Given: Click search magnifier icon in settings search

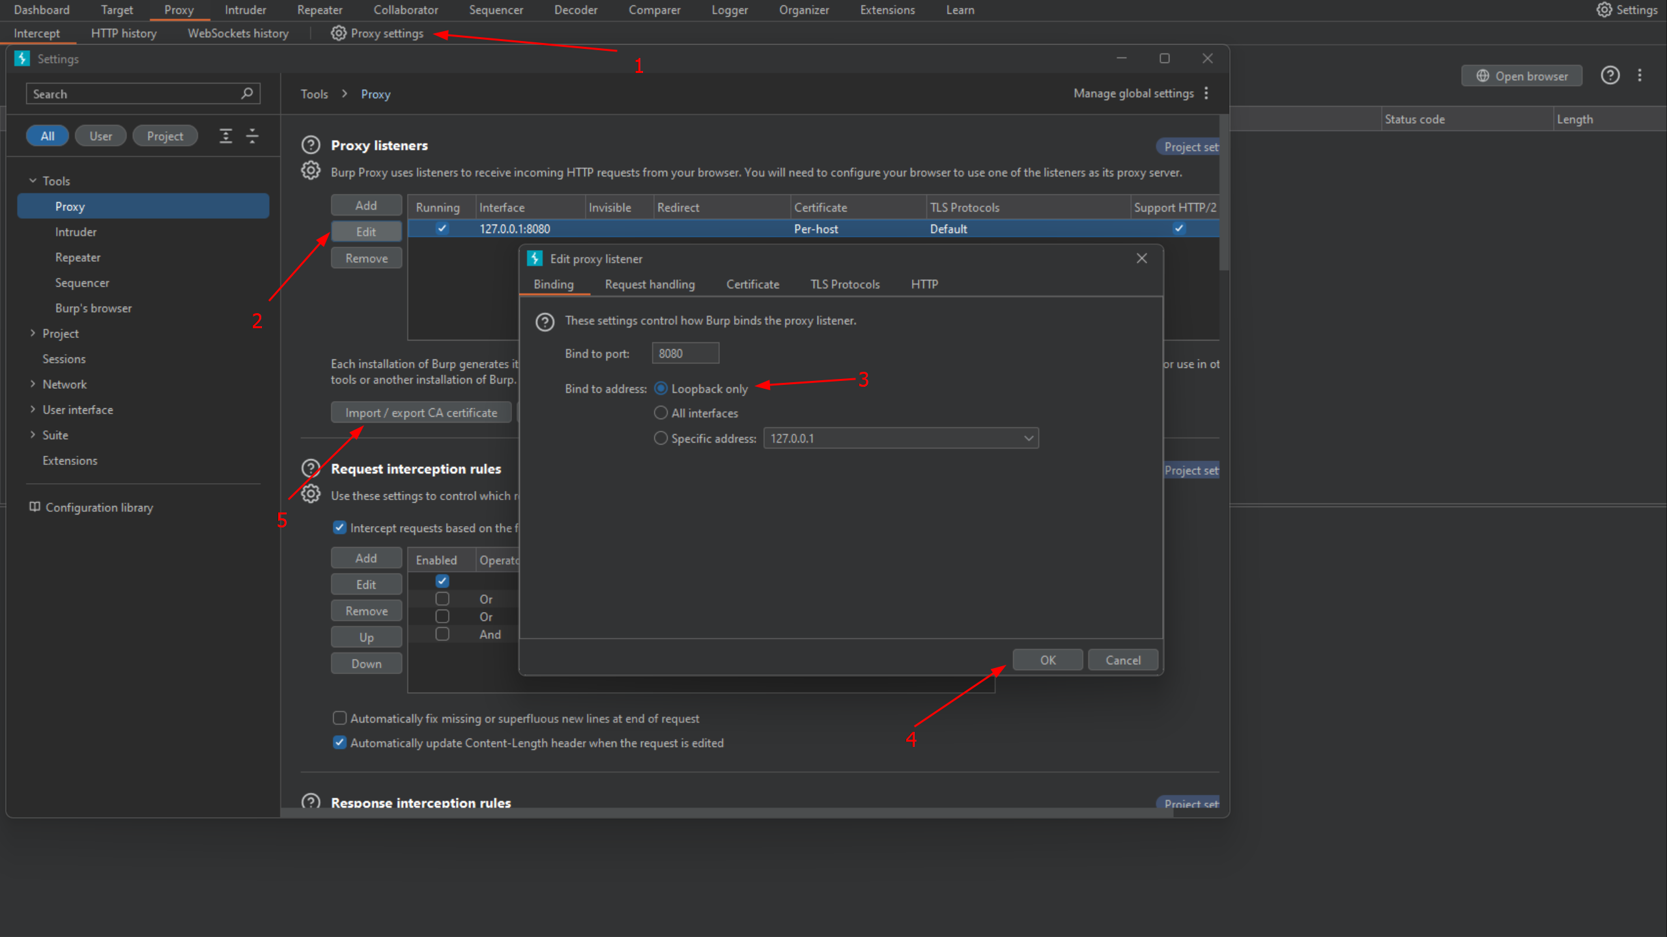Looking at the screenshot, I should 247,94.
